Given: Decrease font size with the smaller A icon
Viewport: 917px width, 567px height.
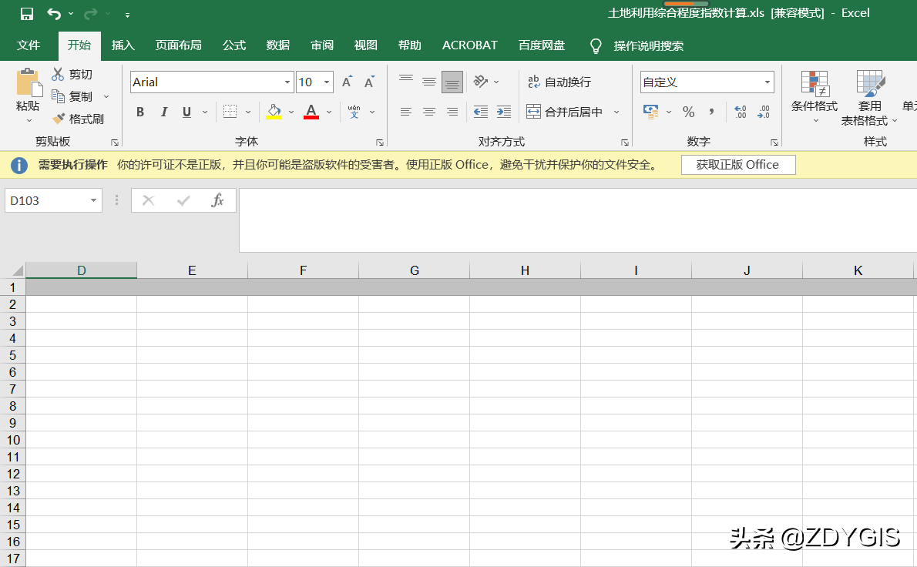Looking at the screenshot, I should coord(369,82).
